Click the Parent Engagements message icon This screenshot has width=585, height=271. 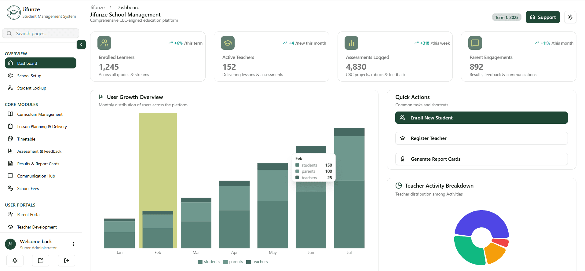(x=475, y=43)
